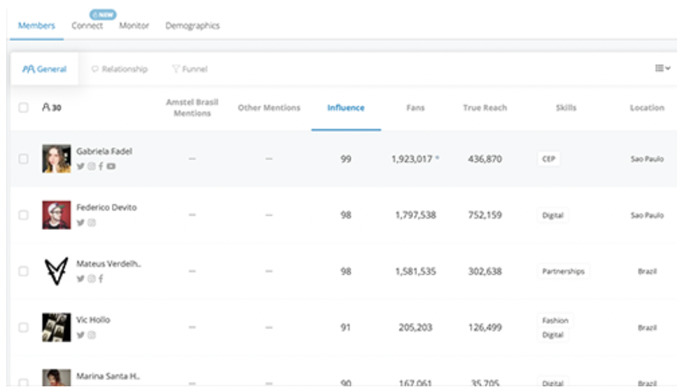
Task: Open the Connect tab
Action: pyautogui.click(x=87, y=26)
